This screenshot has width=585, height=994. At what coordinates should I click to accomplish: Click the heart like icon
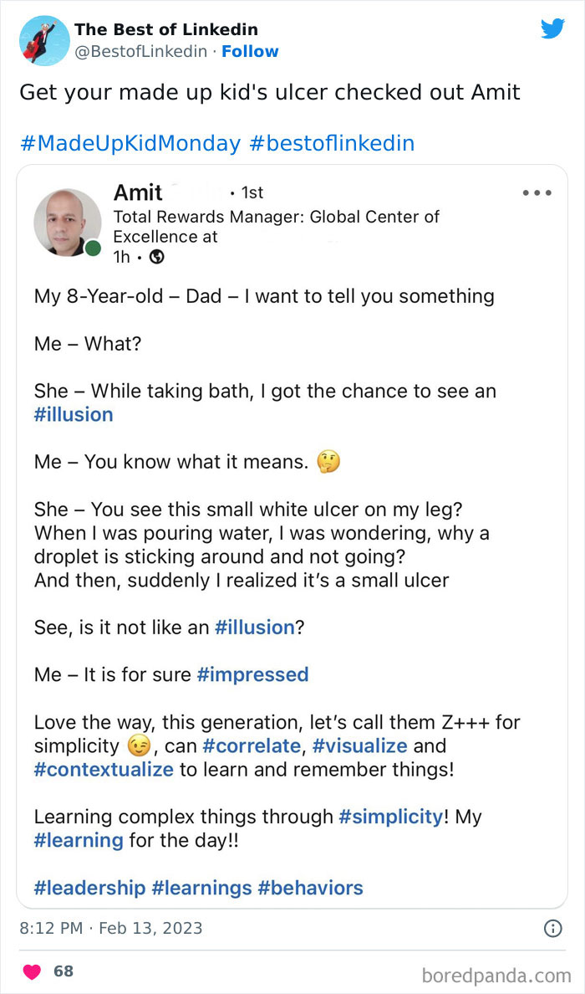(32, 971)
